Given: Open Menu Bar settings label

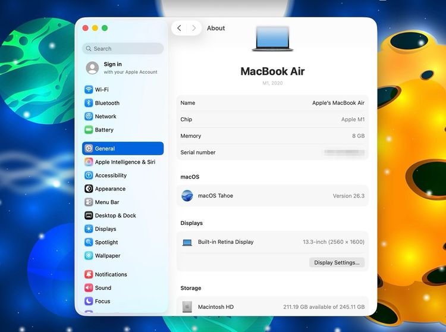Looking at the screenshot, I should 107,202.
